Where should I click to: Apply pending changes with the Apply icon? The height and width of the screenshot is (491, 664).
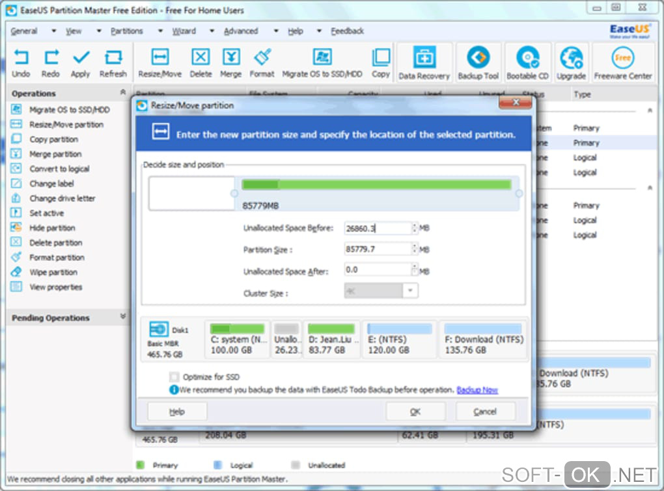coord(81,63)
